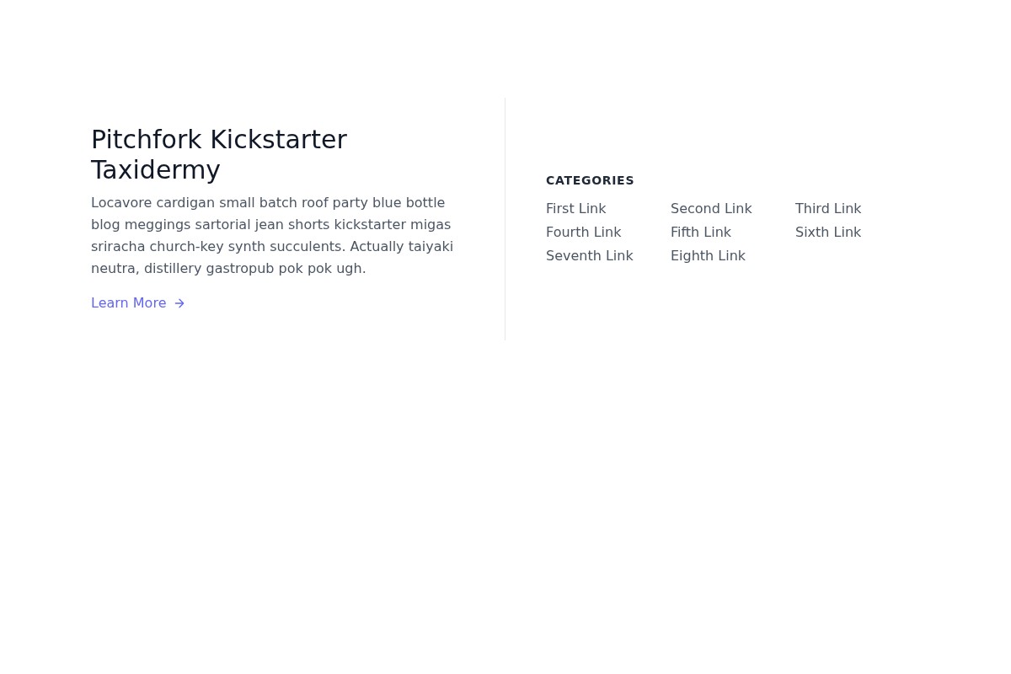This screenshot has width=1011, height=674.
Task: Open the Eighth Link
Action: [x=708, y=255]
